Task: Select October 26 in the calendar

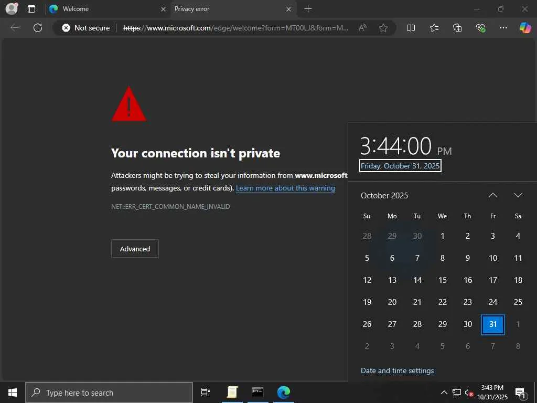Action: (367, 324)
